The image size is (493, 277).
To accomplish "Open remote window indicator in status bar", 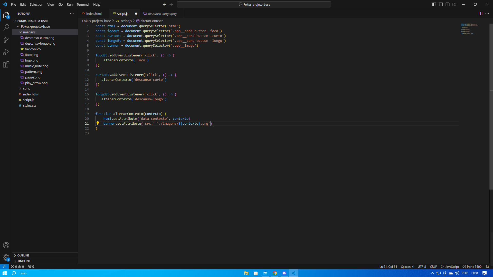I will pyautogui.click(x=4, y=266).
